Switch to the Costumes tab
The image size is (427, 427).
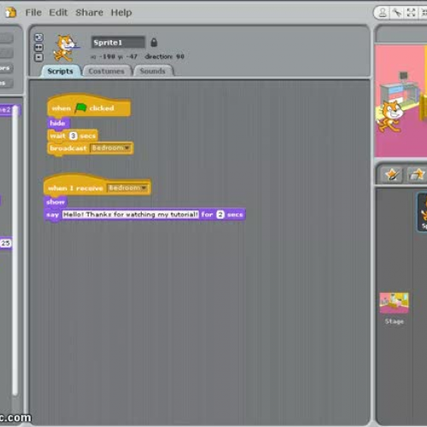[107, 71]
